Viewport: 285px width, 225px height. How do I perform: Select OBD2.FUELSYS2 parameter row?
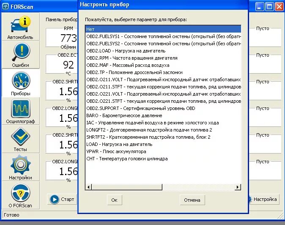pyautogui.click(x=163, y=44)
